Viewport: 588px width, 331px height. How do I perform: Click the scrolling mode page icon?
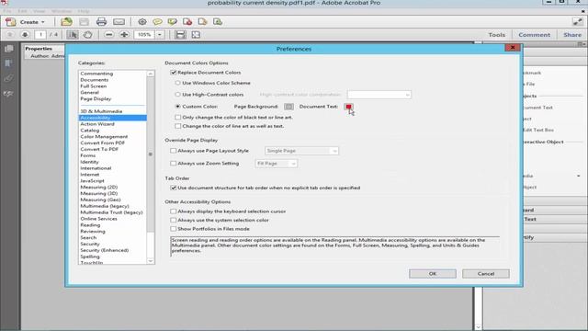[180, 35]
